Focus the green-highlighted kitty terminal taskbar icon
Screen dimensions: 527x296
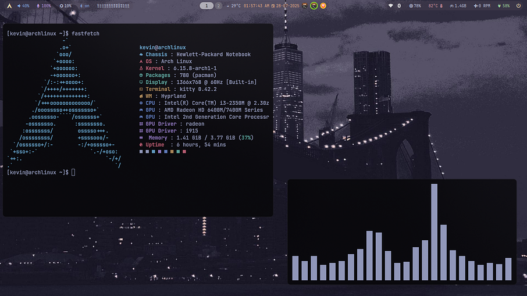pyautogui.click(x=314, y=6)
